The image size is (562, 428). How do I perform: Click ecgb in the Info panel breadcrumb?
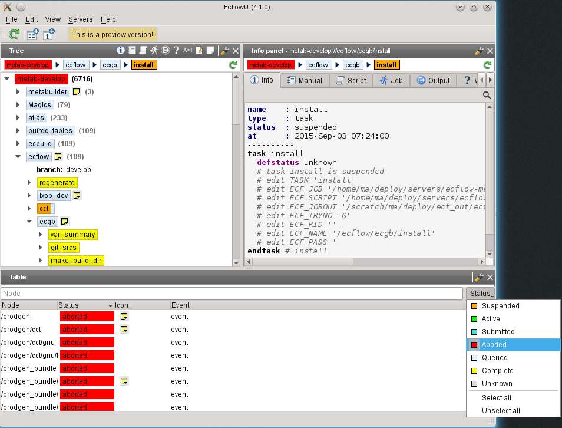352,65
